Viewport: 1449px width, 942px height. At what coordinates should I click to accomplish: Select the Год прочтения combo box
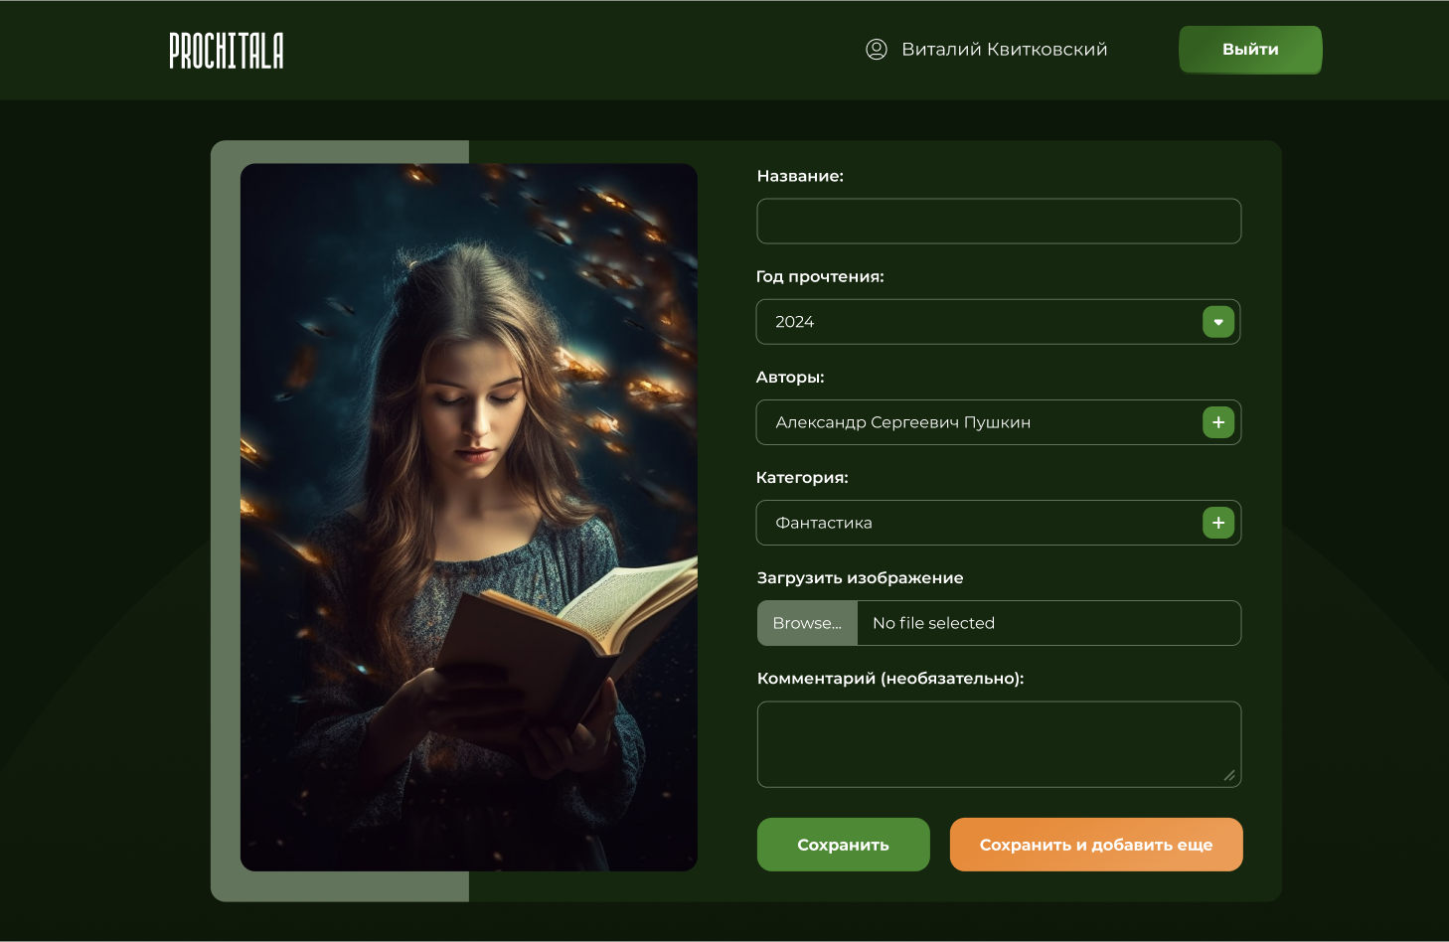(999, 322)
